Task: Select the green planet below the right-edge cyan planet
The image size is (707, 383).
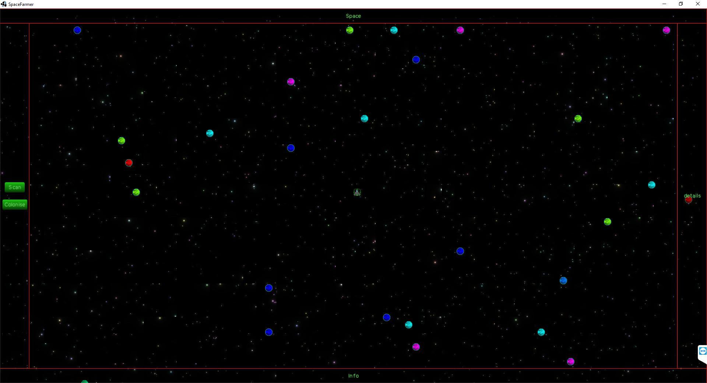Action: tap(608, 222)
